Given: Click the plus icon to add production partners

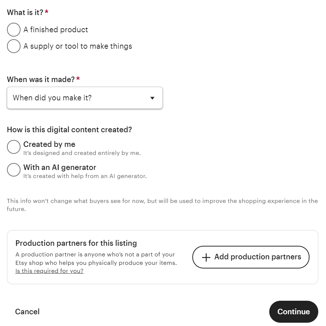Looking at the screenshot, I should click(x=206, y=257).
